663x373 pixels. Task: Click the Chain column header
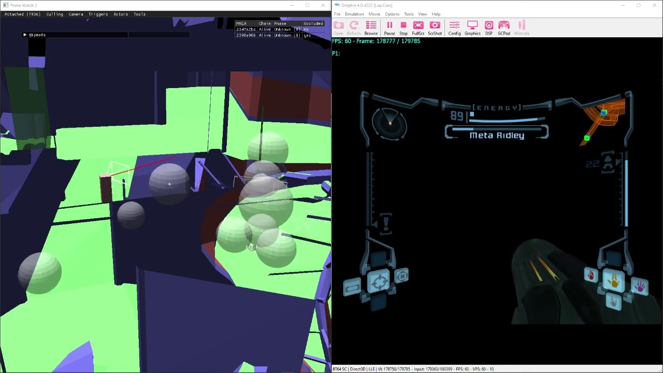click(x=265, y=23)
